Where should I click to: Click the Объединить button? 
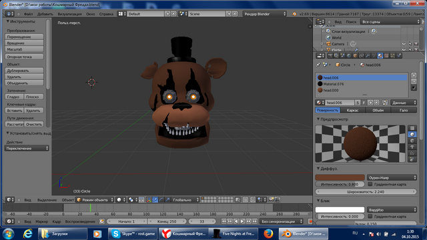pyautogui.click(x=24, y=83)
